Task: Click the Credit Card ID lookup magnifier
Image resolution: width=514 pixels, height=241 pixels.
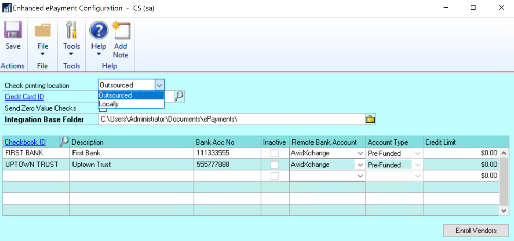Action: (x=179, y=96)
